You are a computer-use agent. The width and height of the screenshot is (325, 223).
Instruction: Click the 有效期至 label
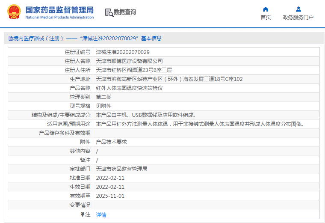(80, 196)
